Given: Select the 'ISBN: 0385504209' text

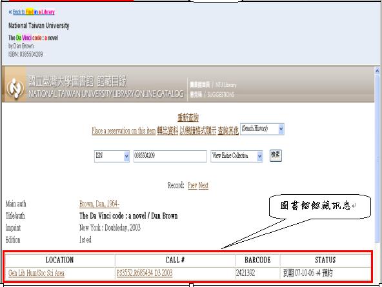Looking at the screenshot, I should point(26,54).
